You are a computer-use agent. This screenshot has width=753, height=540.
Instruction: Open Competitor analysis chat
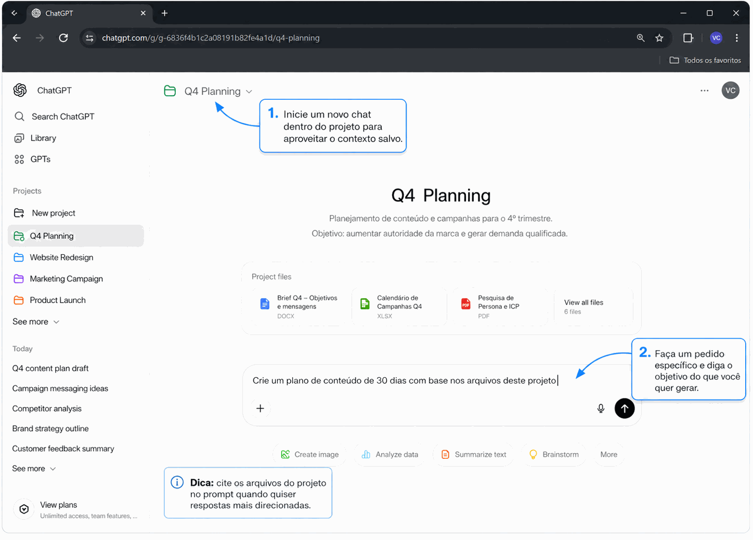pos(47,408)
